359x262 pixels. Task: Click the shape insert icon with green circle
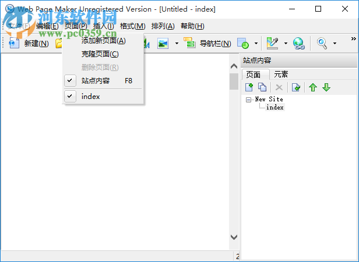point(243,43)
